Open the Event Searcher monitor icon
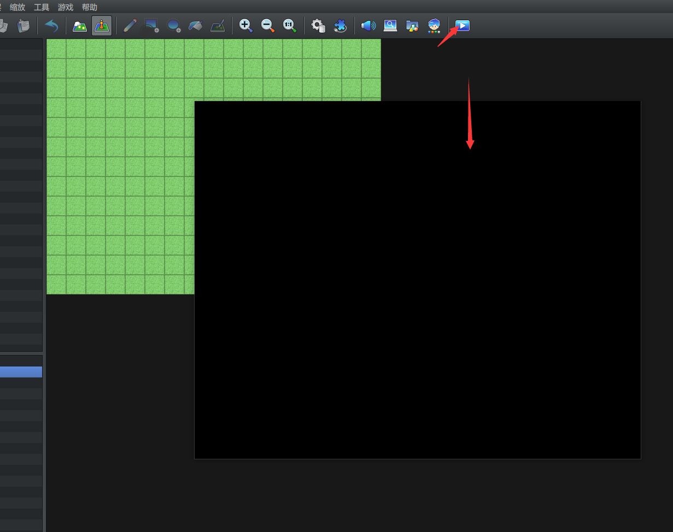 click(390, 26)
